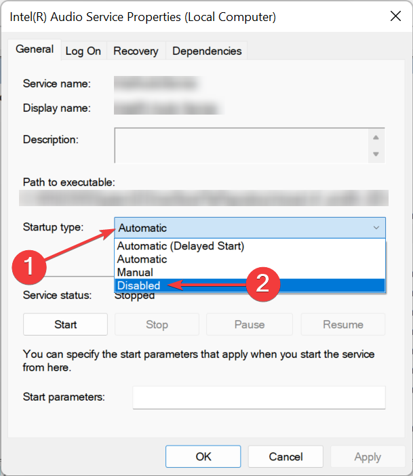The image size is (413, 476).
Task: Open the Dependencies tab
Action: point(207,51)
